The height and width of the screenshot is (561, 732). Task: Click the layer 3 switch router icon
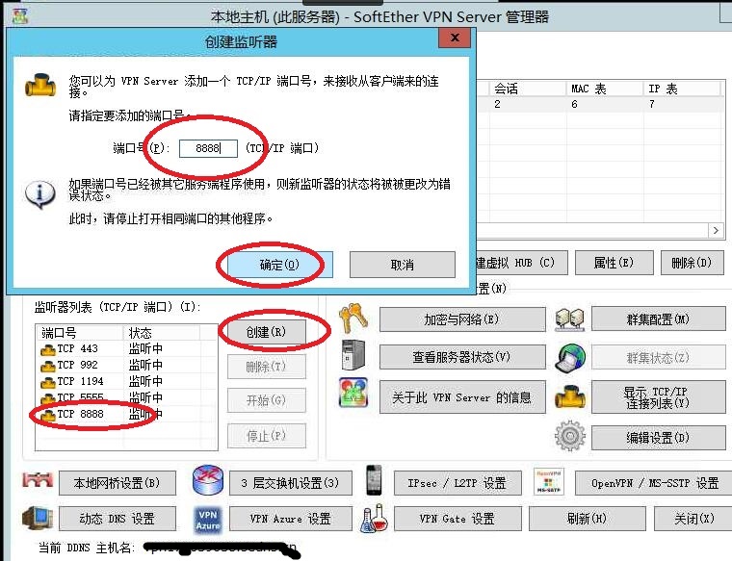[x=207, y=481]
